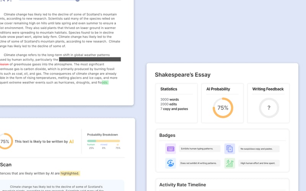Click the AI writing patterns badge icon
The height and width of the screenshot is (191, 306).
pyautogui.click(x=171, y=163)
